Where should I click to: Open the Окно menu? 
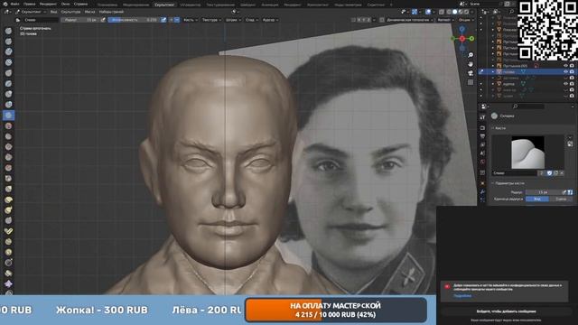[65, 4]
